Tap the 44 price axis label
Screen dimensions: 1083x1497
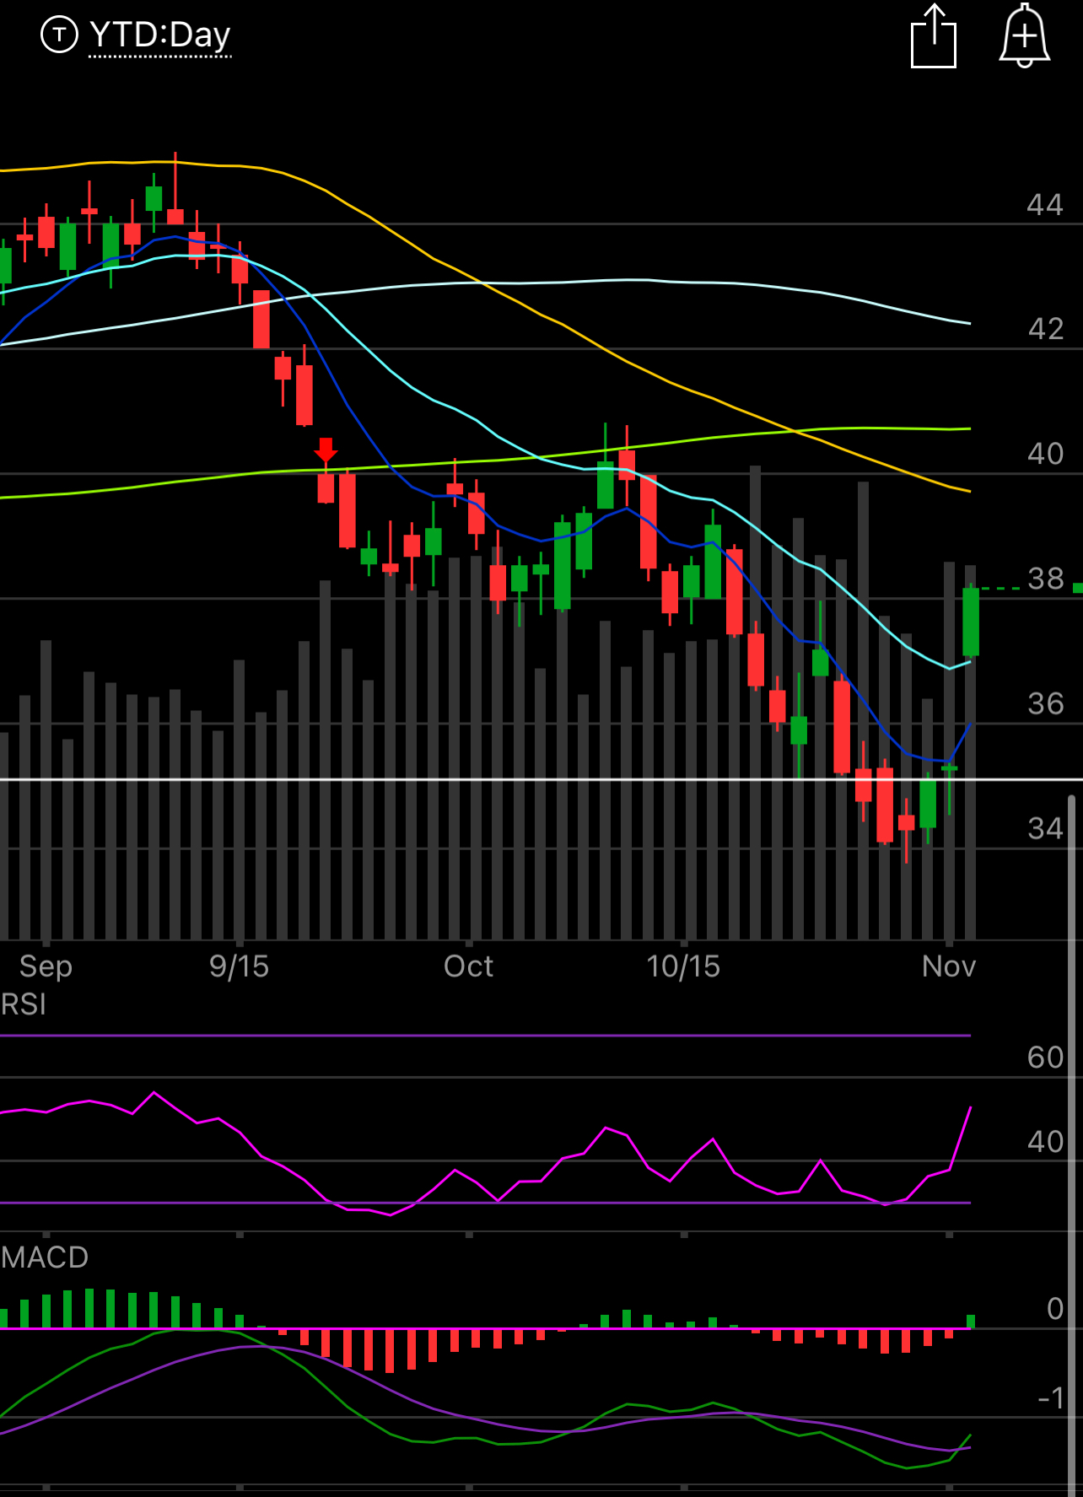coord(1045,205)
